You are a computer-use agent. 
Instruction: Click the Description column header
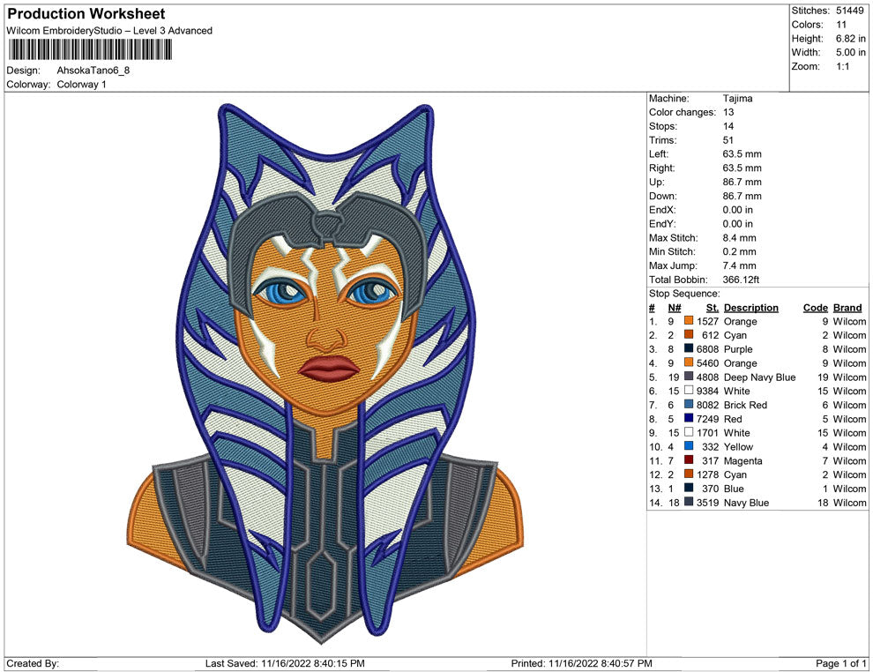(x=751, y=307)
